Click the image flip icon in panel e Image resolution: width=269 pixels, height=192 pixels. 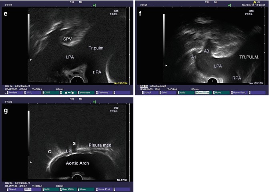pyautogui.click(x=69, y=92)
